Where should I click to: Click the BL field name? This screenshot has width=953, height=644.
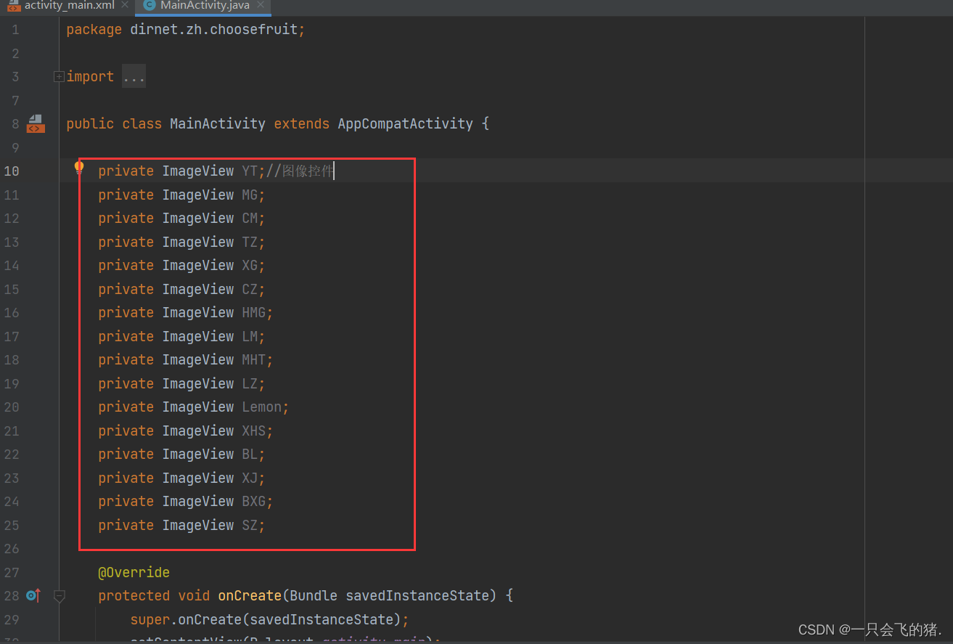(250, 454)
